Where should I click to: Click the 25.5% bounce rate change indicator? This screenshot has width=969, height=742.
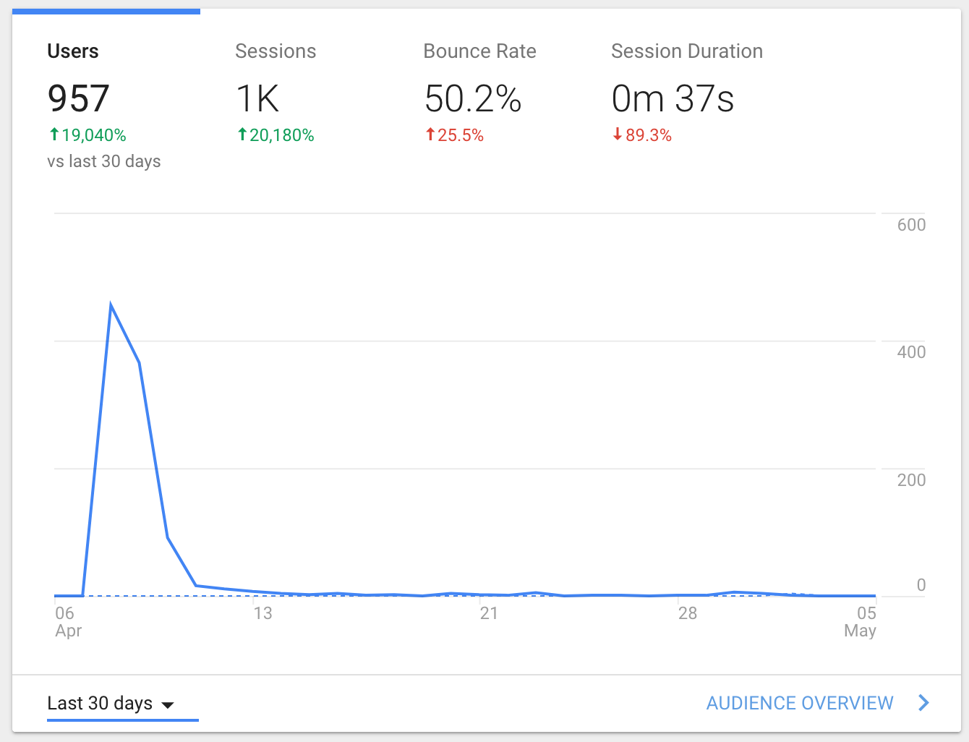click(x=454, y=135)
